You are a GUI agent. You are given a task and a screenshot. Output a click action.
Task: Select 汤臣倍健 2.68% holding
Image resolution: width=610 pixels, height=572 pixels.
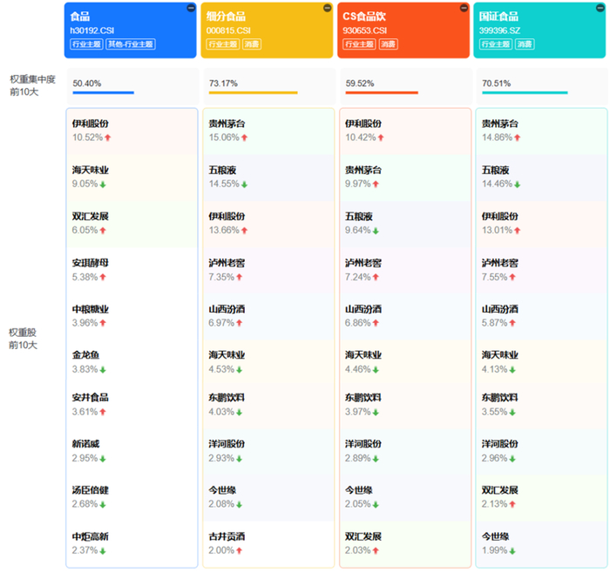(132, 498)
